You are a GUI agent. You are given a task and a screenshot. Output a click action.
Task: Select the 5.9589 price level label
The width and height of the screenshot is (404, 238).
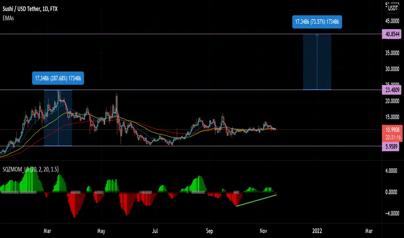click(391, 147)
